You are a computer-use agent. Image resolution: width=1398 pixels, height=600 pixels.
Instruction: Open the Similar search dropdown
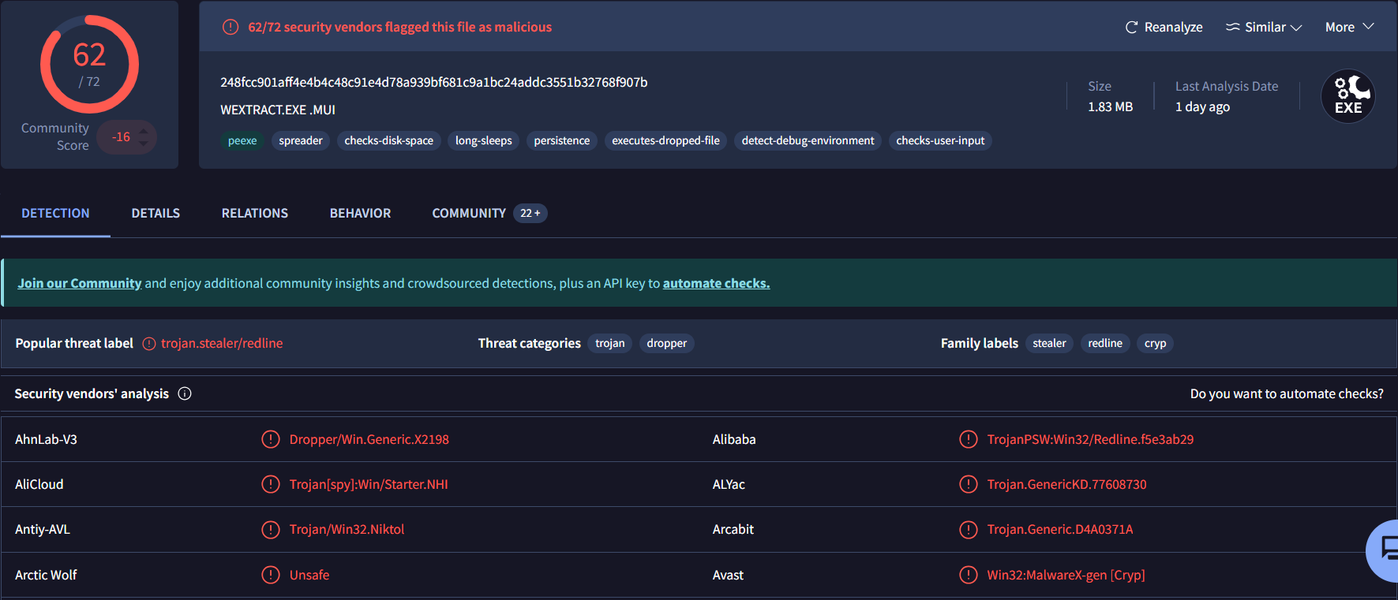click(1263, 27)
